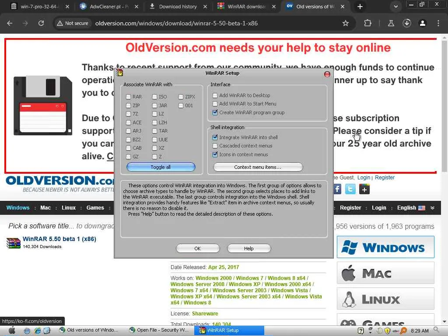This screenshot has width=448, height=336.
Task: Open Chrome Labs flask icon
Action: (x=391, y=24)
